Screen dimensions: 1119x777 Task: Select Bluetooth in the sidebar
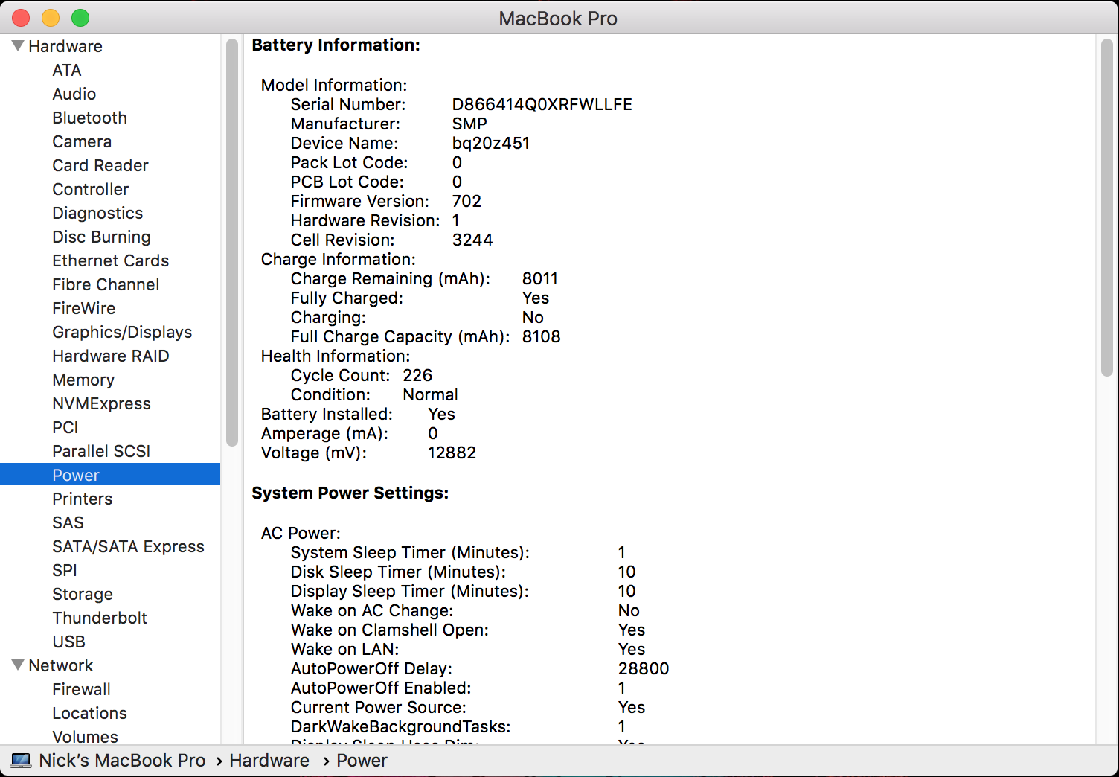(x=89, y=118)
